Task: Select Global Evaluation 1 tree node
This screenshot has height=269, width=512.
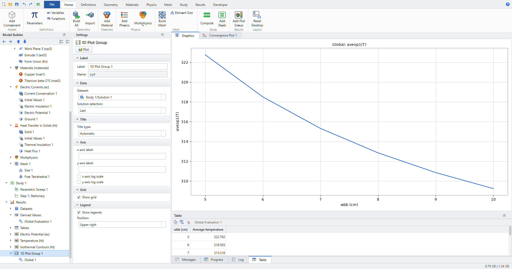Action: pyautogui.click(x=38, y=222)
